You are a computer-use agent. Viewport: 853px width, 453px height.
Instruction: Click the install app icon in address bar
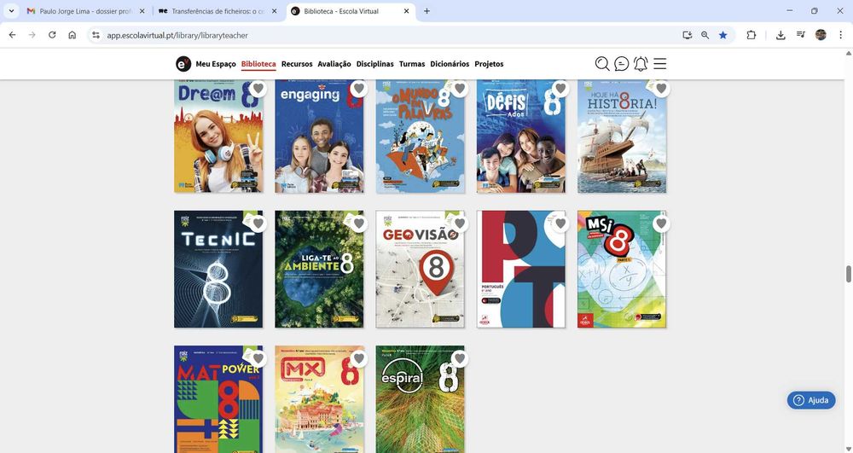click(x=687, y=35)
